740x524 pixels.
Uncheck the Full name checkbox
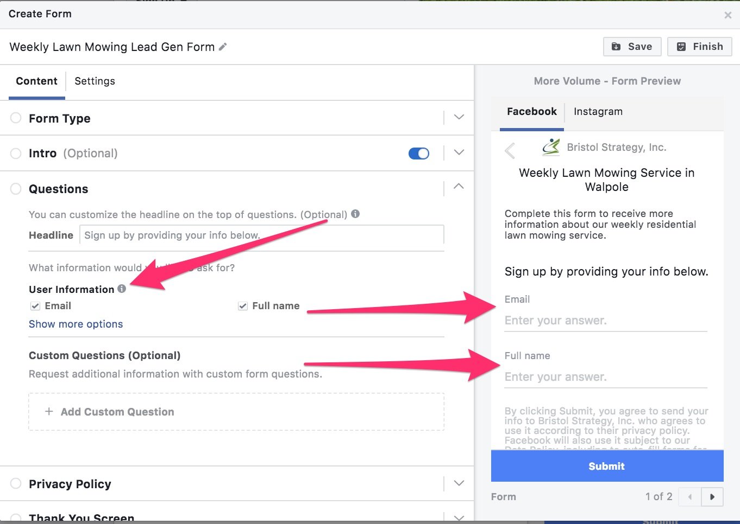click(x=243, y=306)
